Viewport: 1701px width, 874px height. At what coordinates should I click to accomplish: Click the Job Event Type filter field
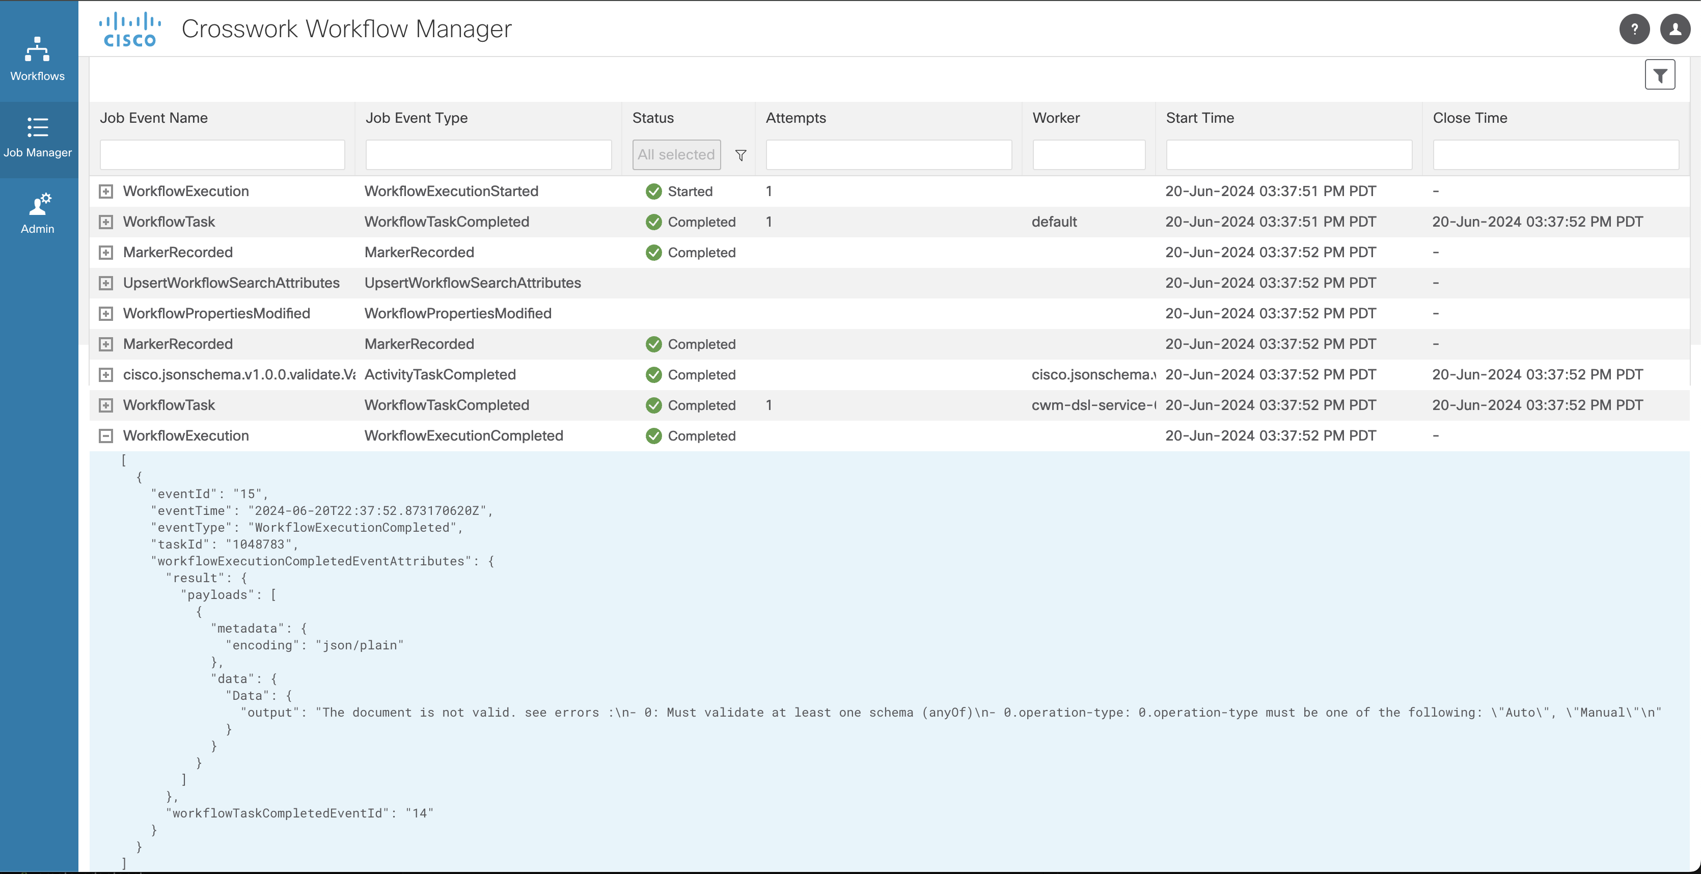[x=488, y=155]
